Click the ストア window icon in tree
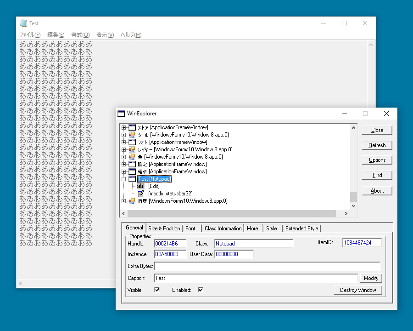Screen dimensions: 413x331 (x=132, y=127)
